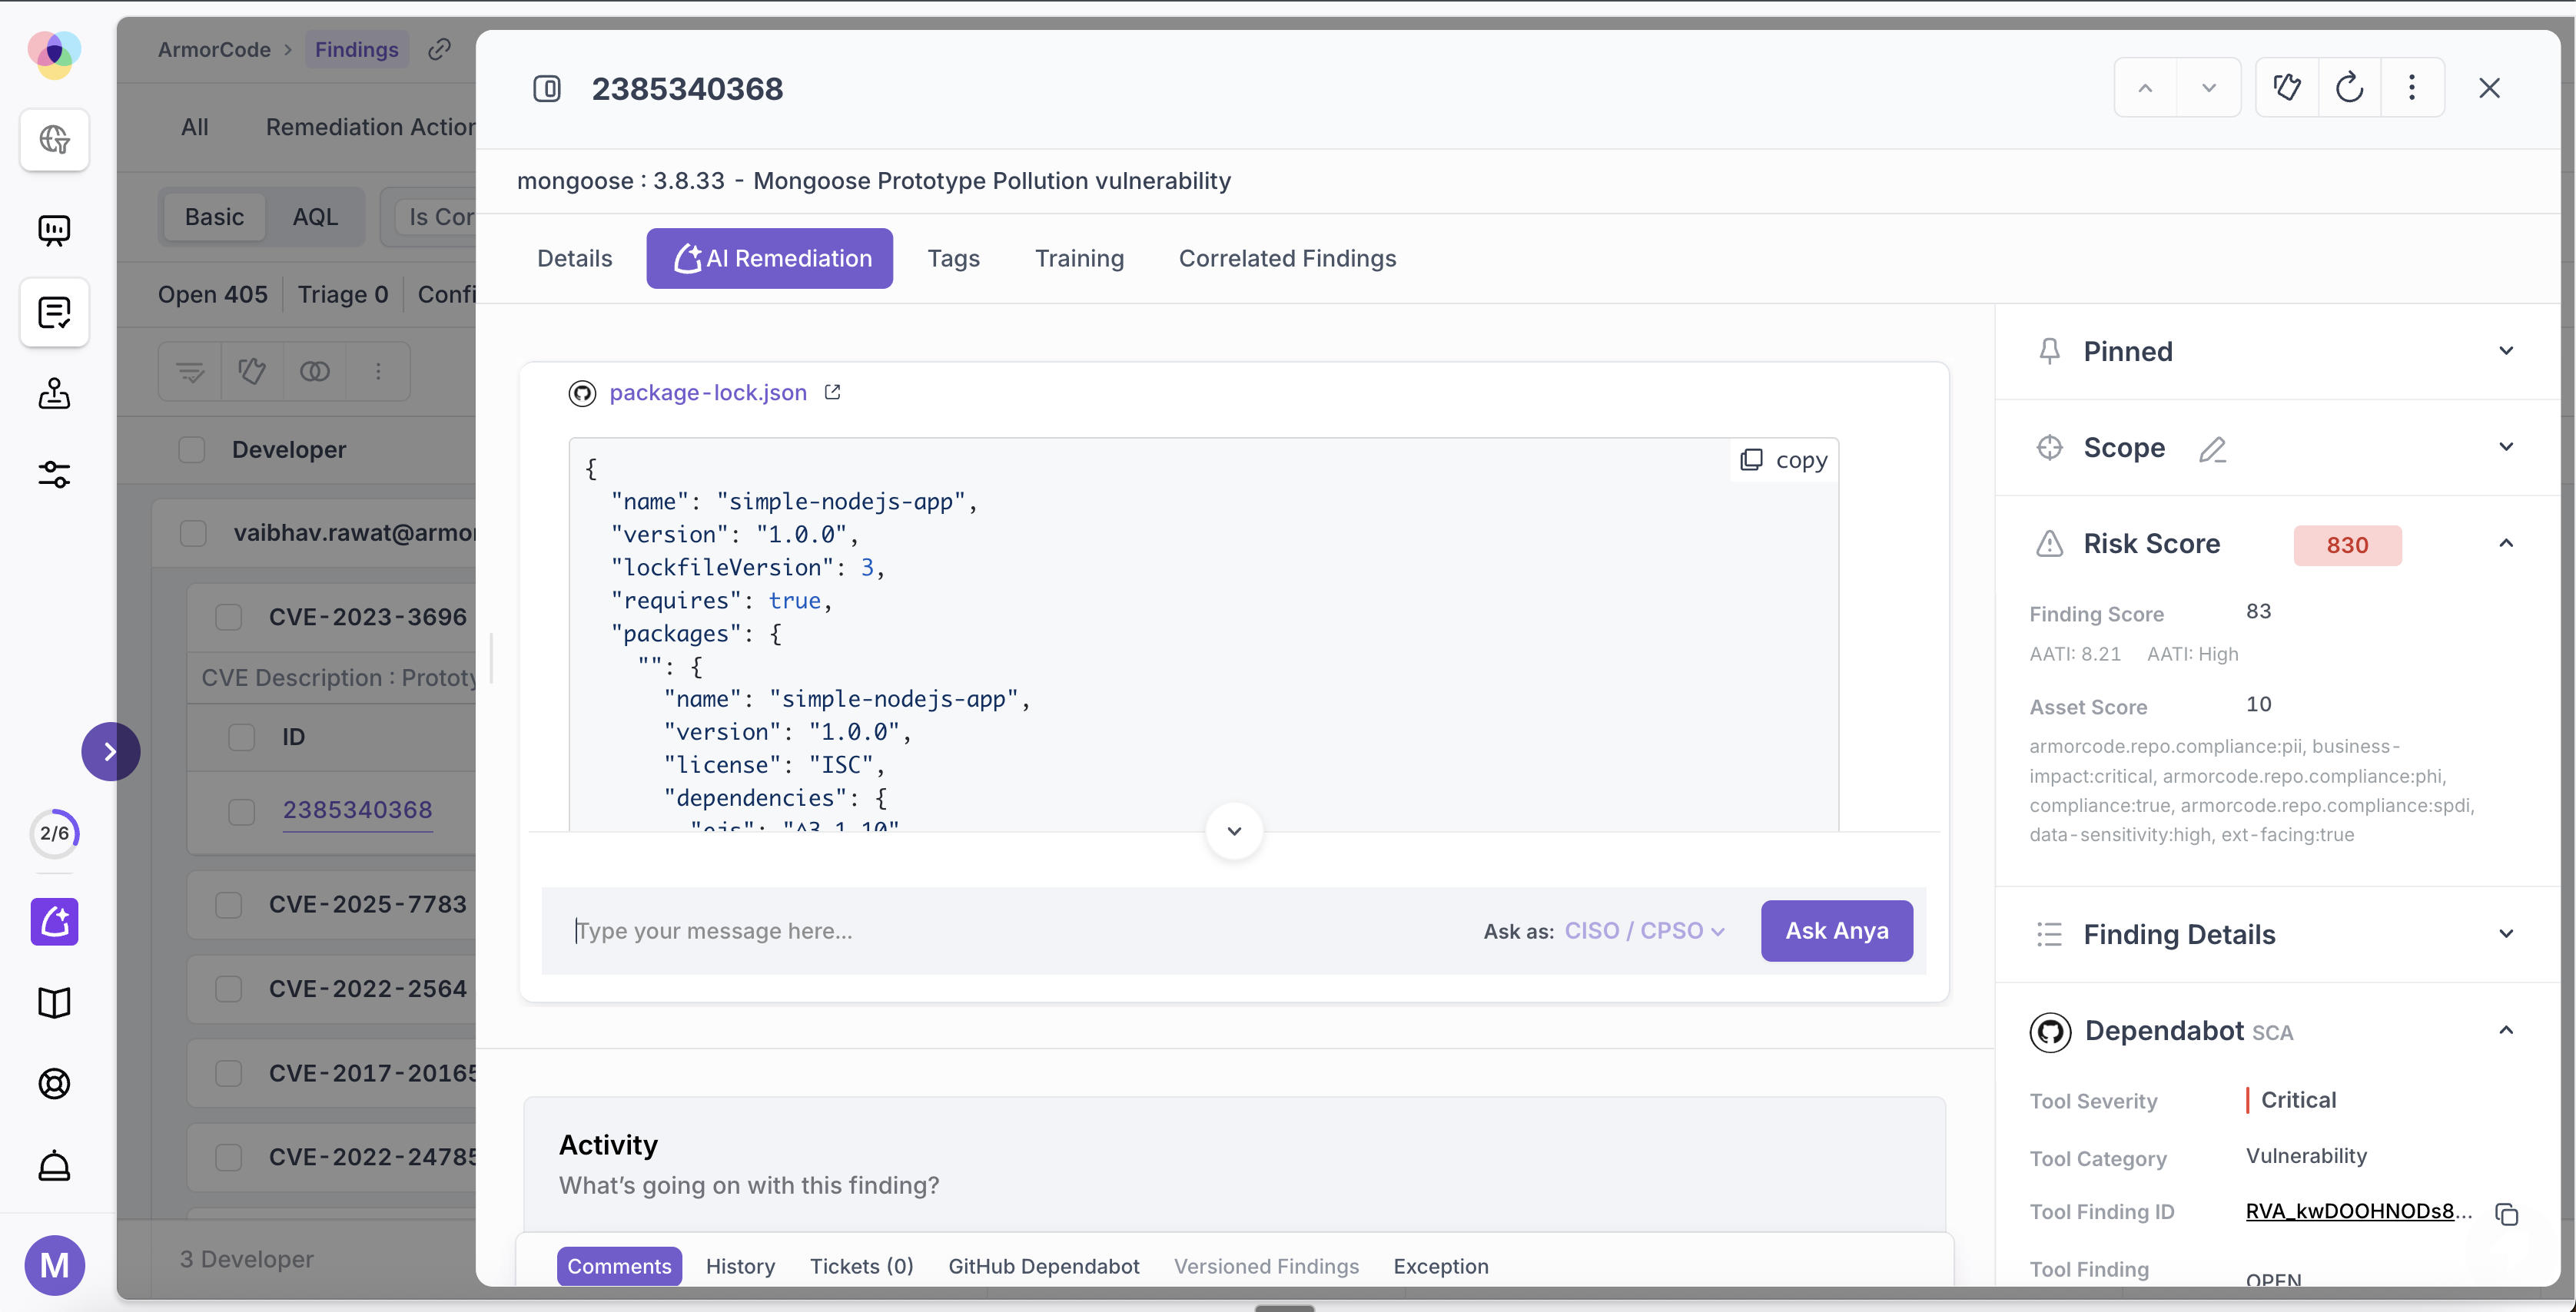Click the ArmorCode logo icon

coord(54,54)
